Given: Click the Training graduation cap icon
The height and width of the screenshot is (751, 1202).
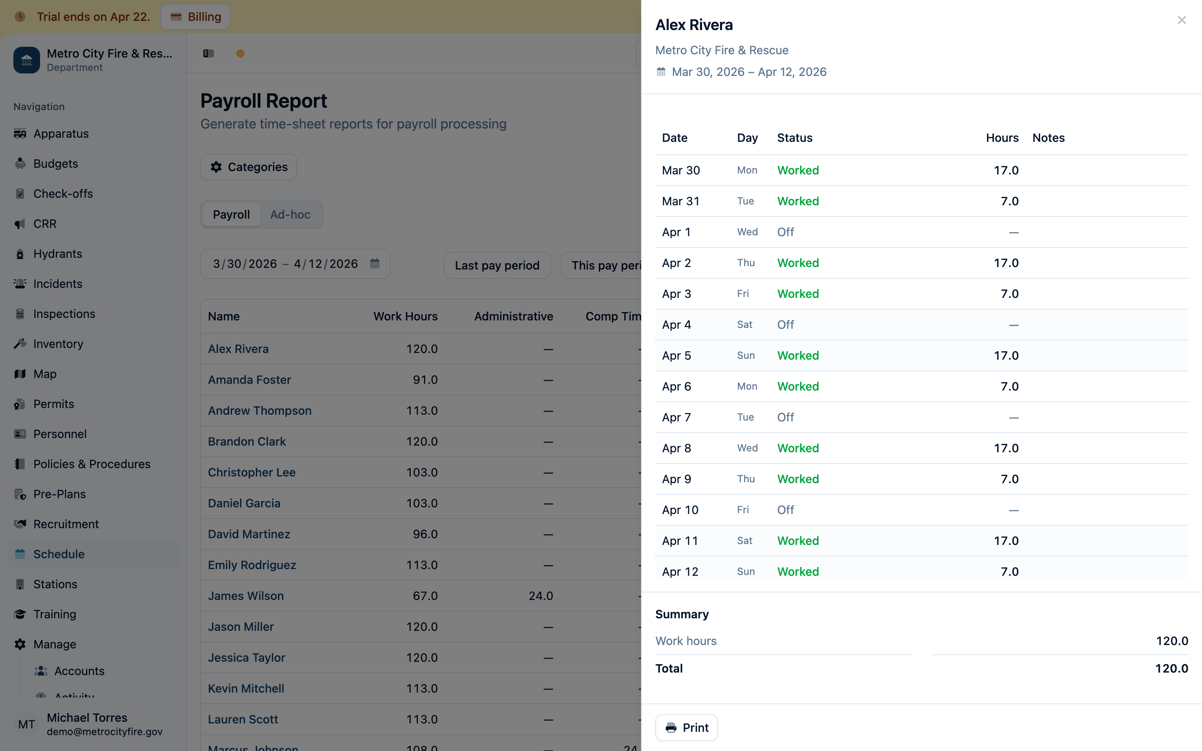Looking at the screenshot, I should pyautogui.click(x=20, y=615).
